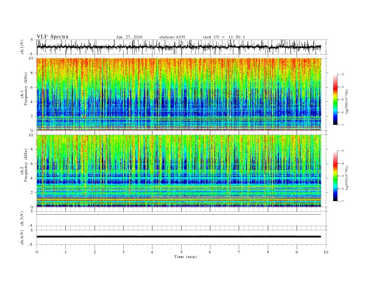Click the "7" tick on the time axis
The image size is (367, 283).
239,252
